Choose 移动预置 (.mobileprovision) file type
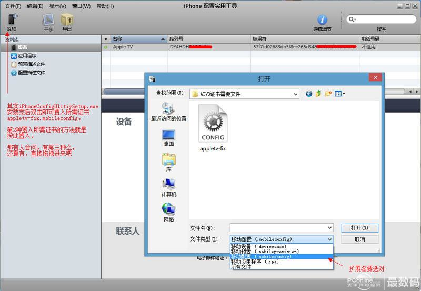The height and width of the screenshot is (291, 421). click(282, 251)
